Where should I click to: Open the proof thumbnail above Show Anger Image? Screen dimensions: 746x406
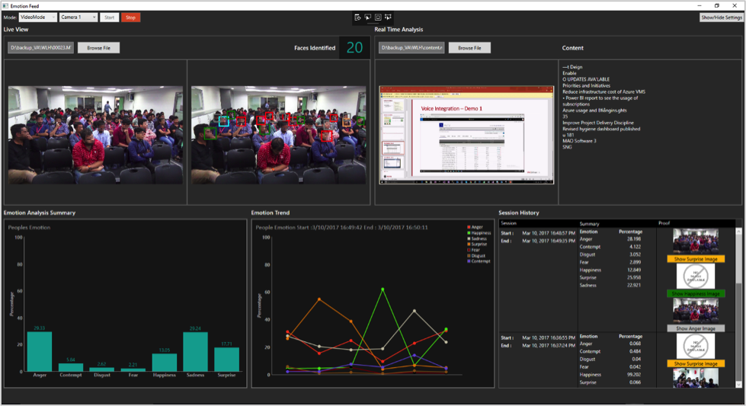696,311
